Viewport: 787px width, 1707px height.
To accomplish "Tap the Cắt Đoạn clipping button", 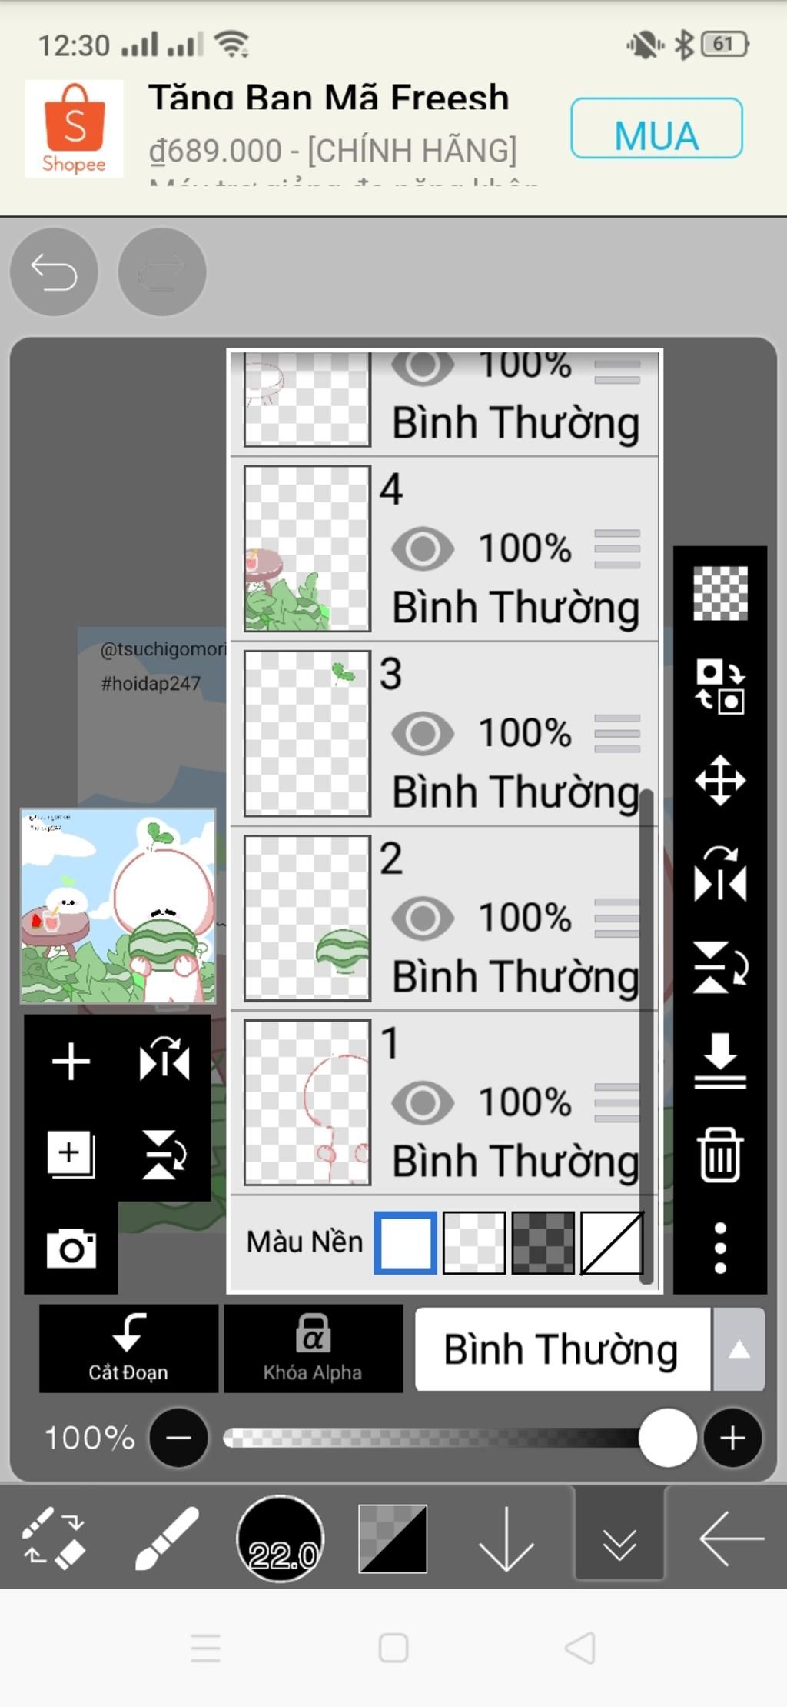I will [128, 1349].
